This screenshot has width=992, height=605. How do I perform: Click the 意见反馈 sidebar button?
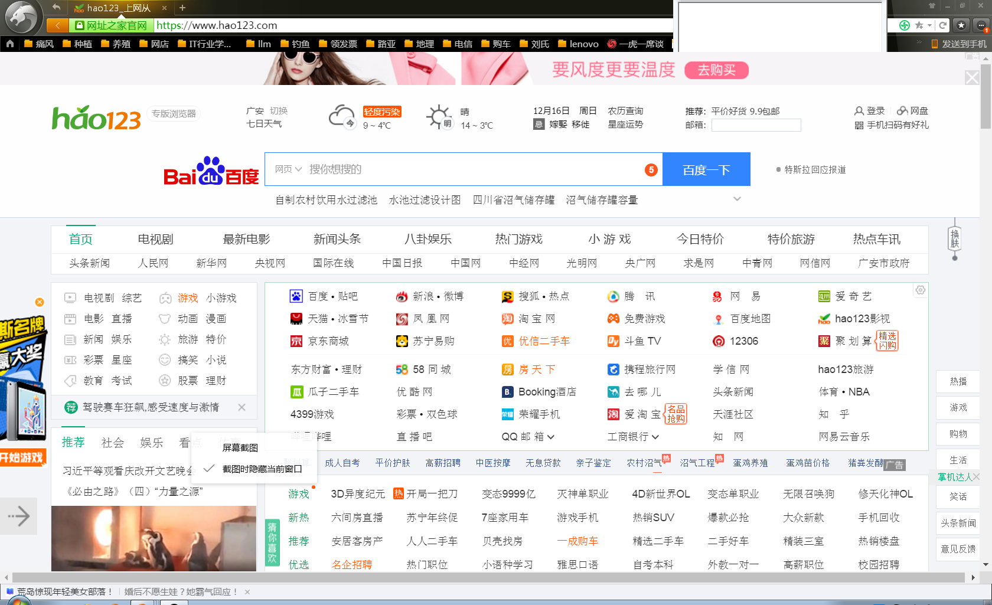coord(958,549)
